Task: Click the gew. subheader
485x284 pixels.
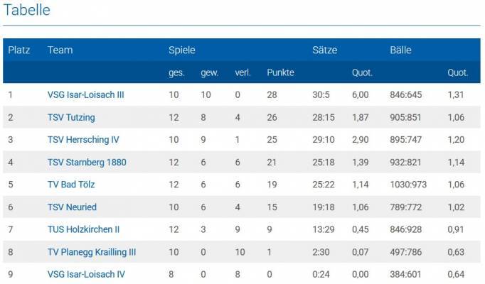Action: click(209, 72)
